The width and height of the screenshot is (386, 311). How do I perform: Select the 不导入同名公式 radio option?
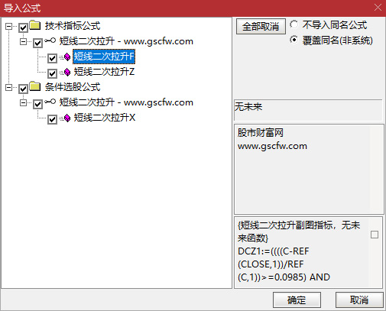click(x=294, y=24)
